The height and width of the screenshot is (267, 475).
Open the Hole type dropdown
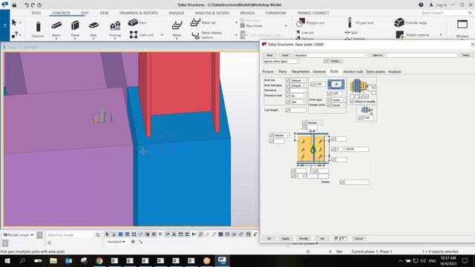tap(338, 99)
